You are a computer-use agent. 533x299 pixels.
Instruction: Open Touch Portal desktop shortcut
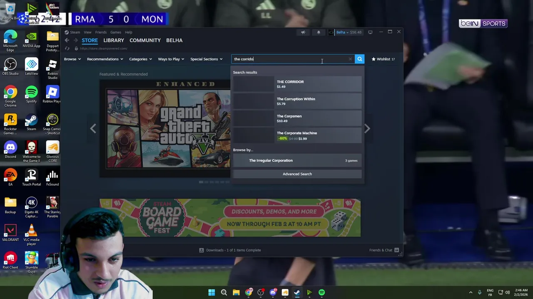coord(31,178)
